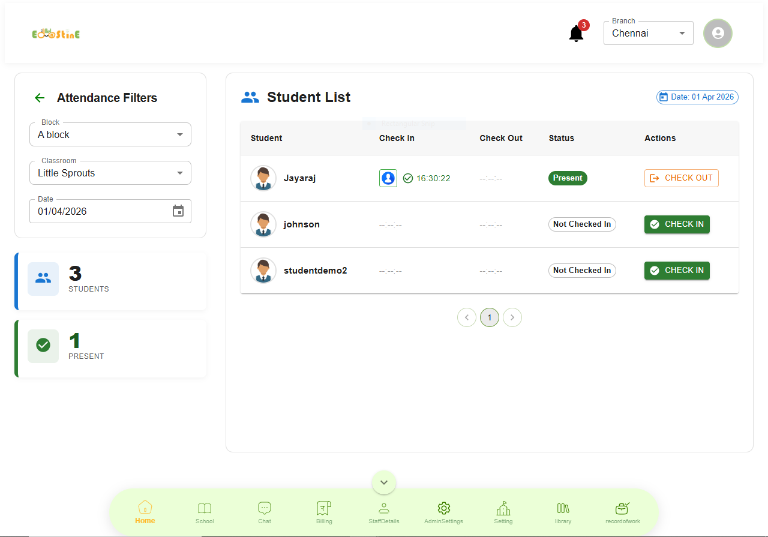Screen dimensions: 768x537
Task: Open recordofwork in bottom navigation
Action: 623,513
